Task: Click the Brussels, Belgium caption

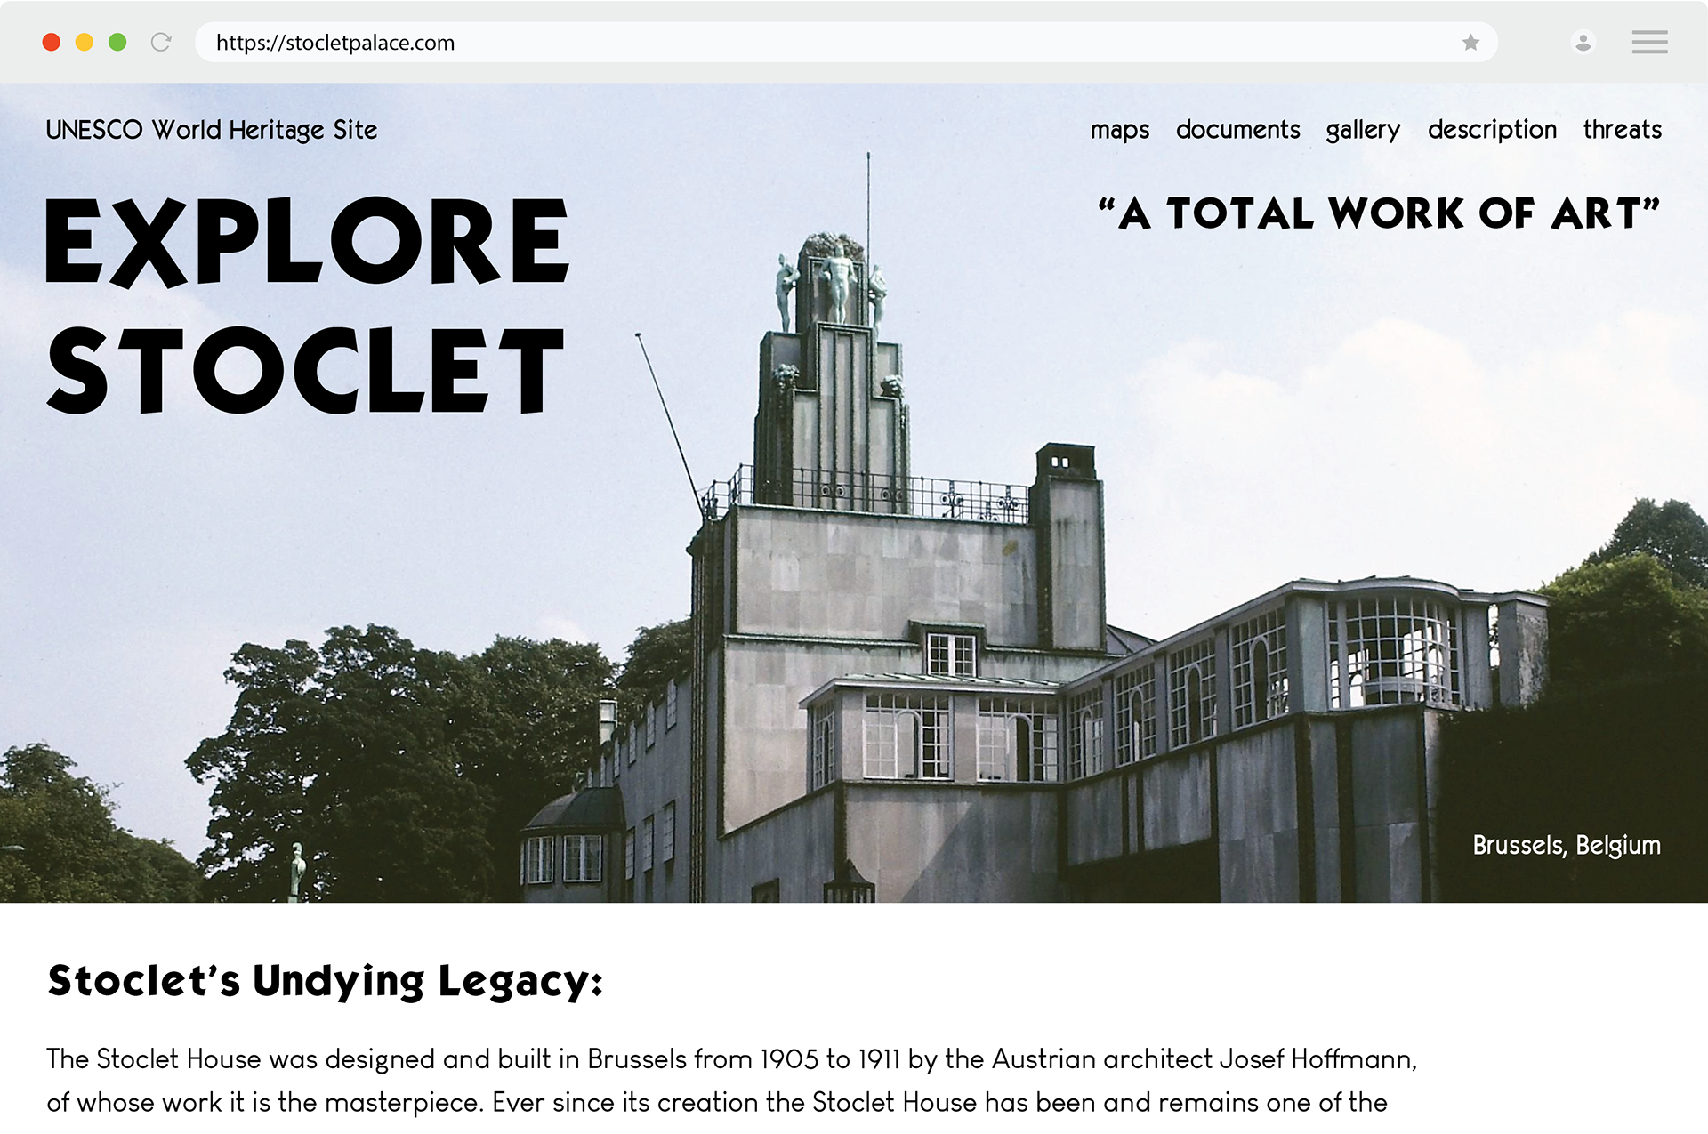Action: [x=1566, y=845]
